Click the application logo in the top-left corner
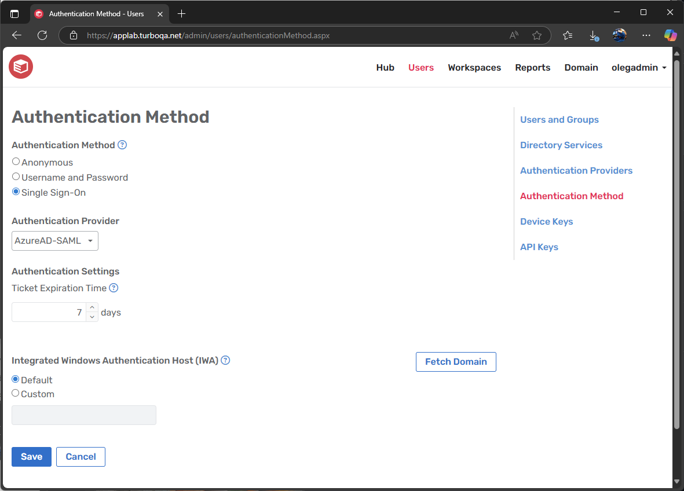Image resolution: width=684 pixels, height=491 pixels. [x=20, y=67]
